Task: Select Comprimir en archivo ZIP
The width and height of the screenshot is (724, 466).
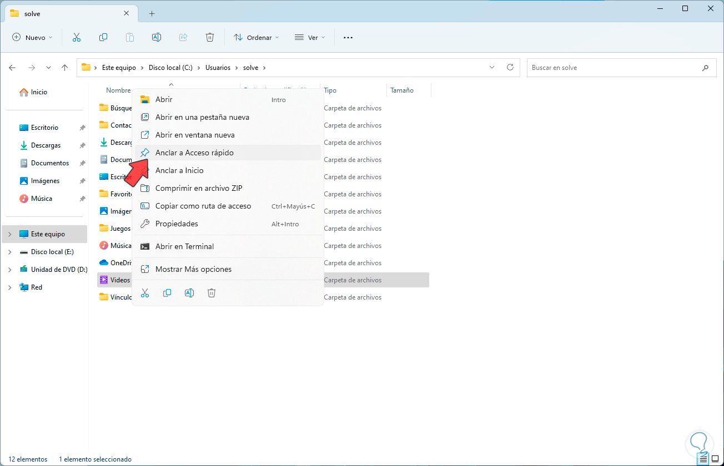Action: [x=228, y=188]
